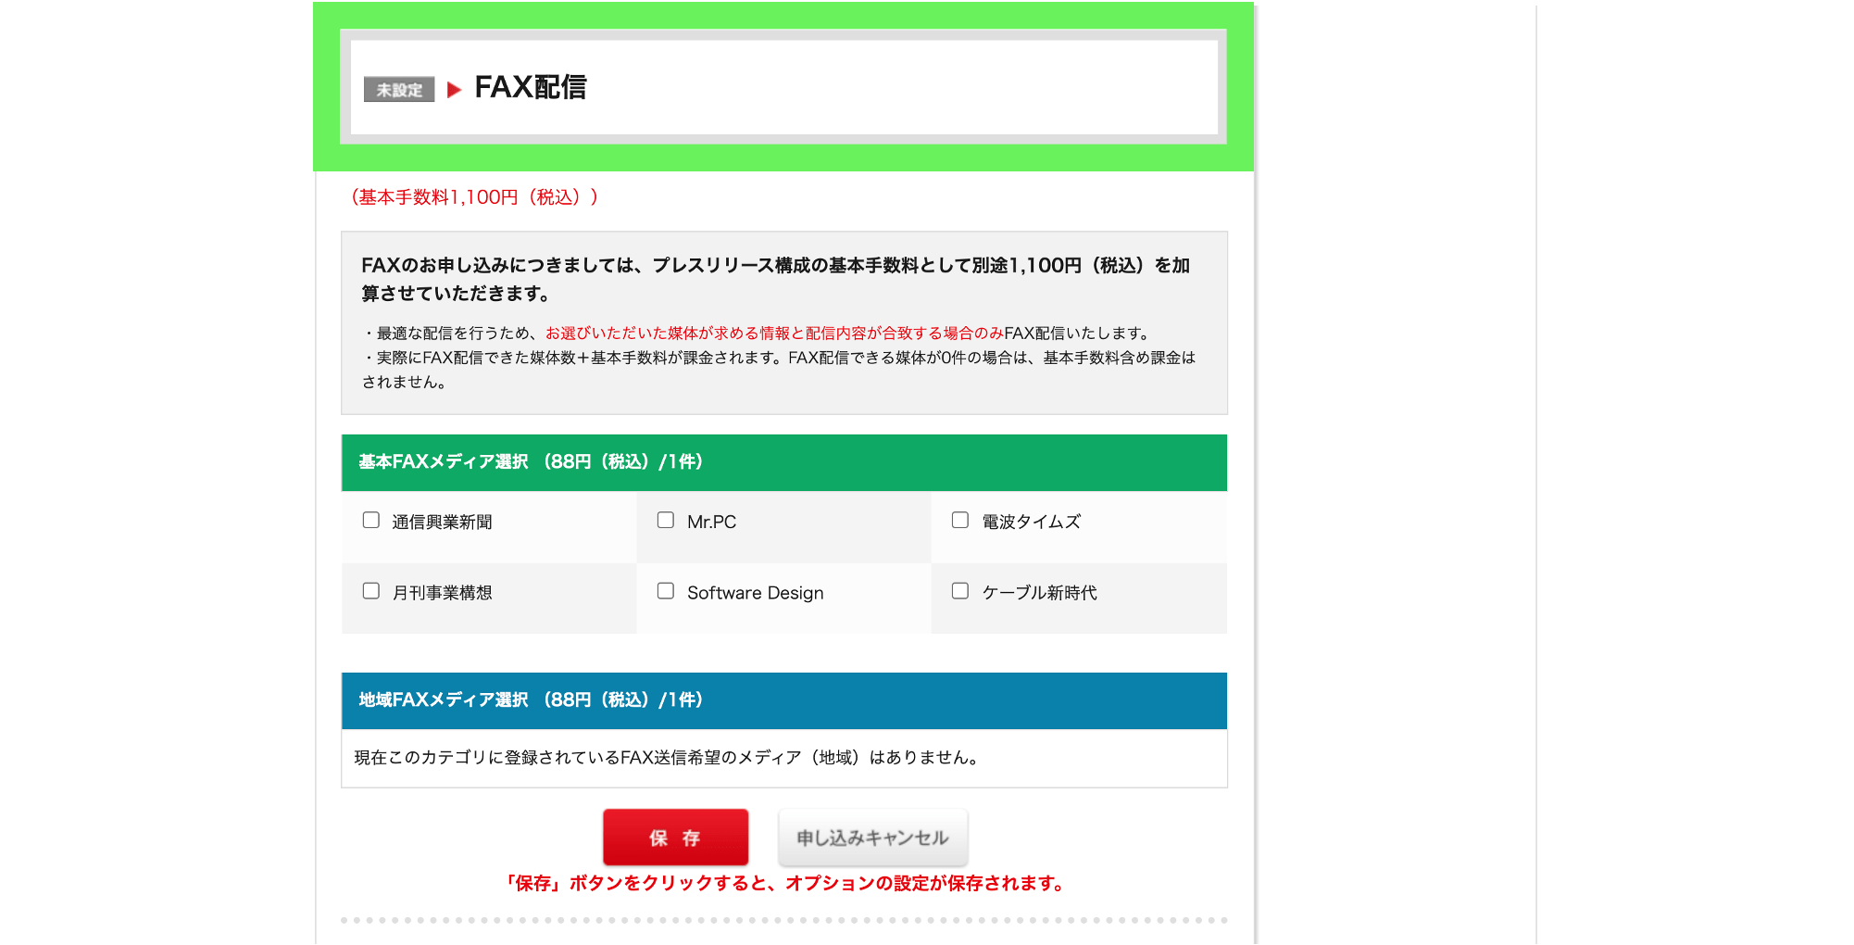Click the Software Design label text
This screenshot has height=945, width=1854.
tap(755, 593)
